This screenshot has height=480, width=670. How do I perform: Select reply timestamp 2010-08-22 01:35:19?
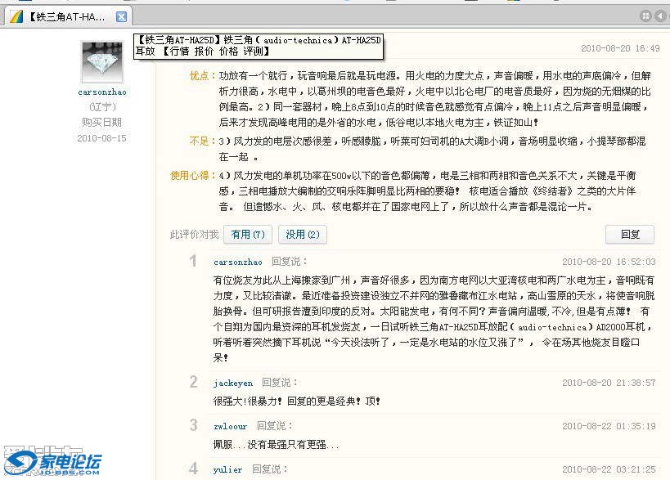(609, 426)
